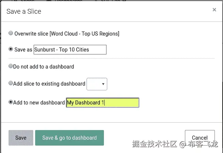Cancel the save slice dialog
This screenshot has width=223, height=153.
pos(200,138)
